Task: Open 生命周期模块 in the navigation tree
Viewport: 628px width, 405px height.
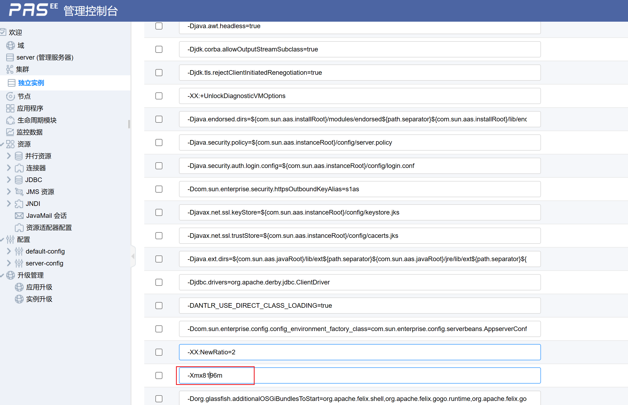Action: click(37, 120)
